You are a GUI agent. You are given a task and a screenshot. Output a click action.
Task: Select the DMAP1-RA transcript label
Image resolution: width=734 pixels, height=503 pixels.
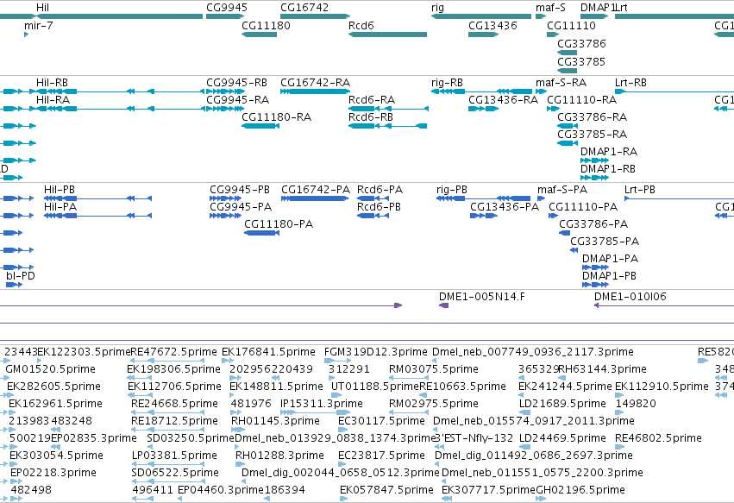point(609,152)
